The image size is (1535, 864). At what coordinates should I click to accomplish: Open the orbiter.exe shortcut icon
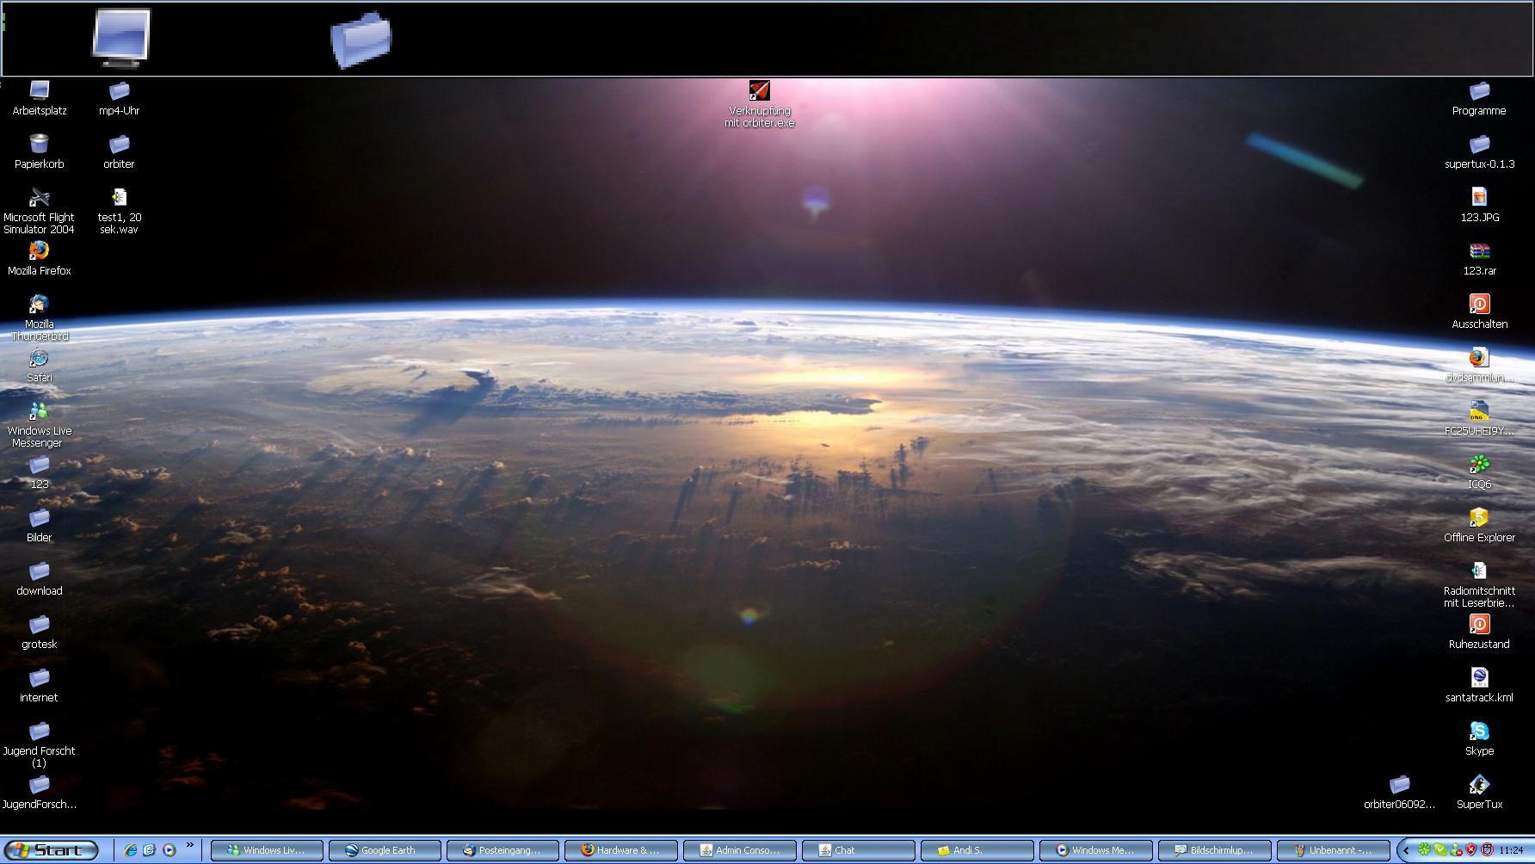[759, 91]
